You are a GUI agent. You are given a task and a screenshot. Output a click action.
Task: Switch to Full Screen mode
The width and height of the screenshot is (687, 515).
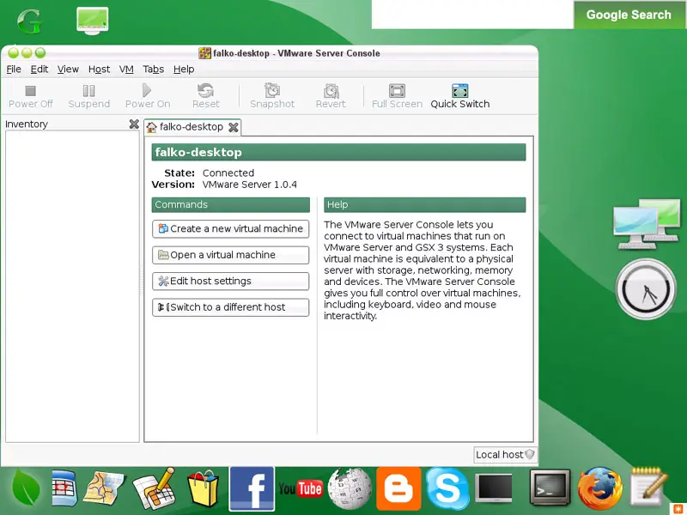397,96
